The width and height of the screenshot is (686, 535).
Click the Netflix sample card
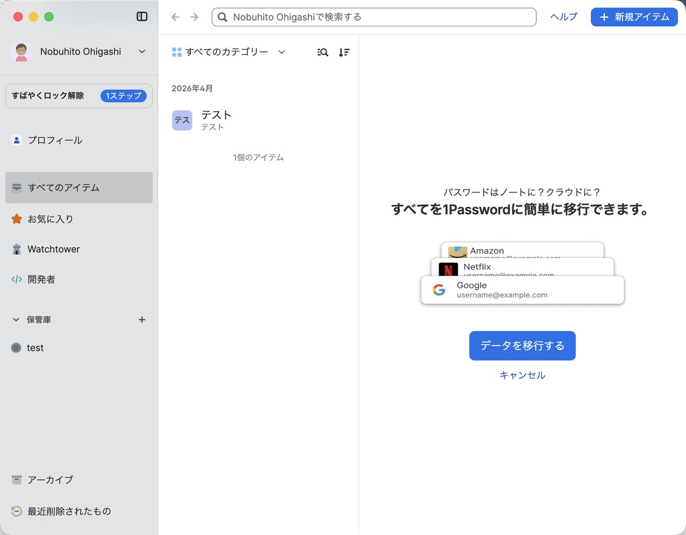pos(522,267)
